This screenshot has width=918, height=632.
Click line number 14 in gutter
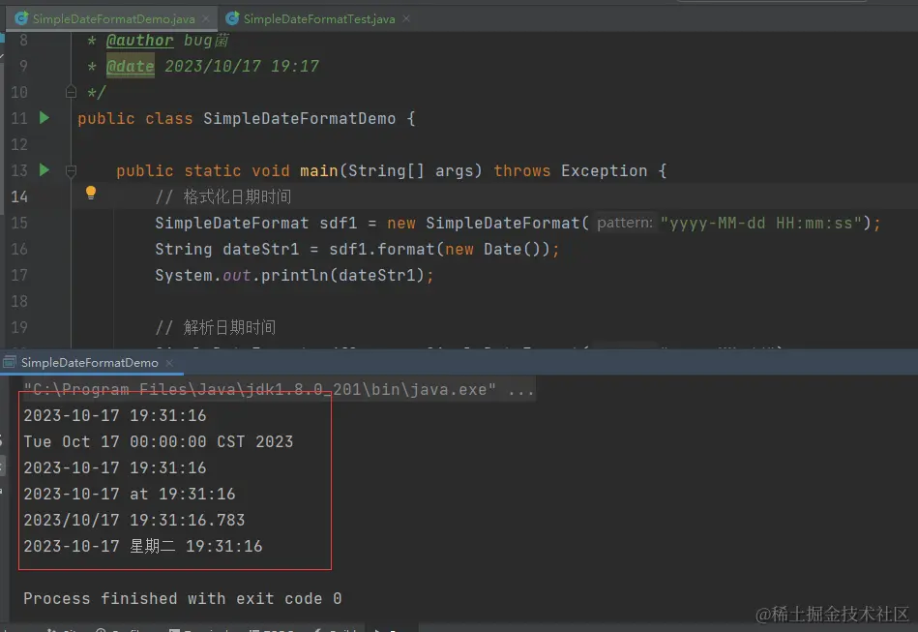coord(18,196)
